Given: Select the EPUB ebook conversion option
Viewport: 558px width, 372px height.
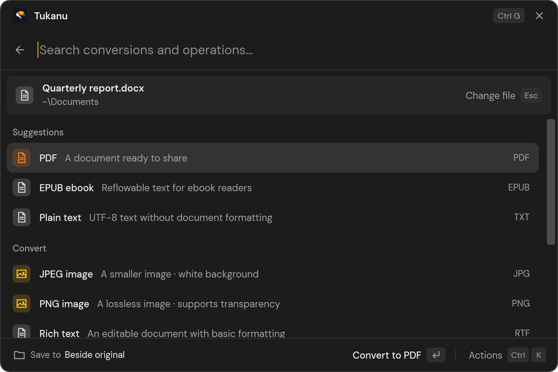Looking at the screenshot, I should [273, 187].
